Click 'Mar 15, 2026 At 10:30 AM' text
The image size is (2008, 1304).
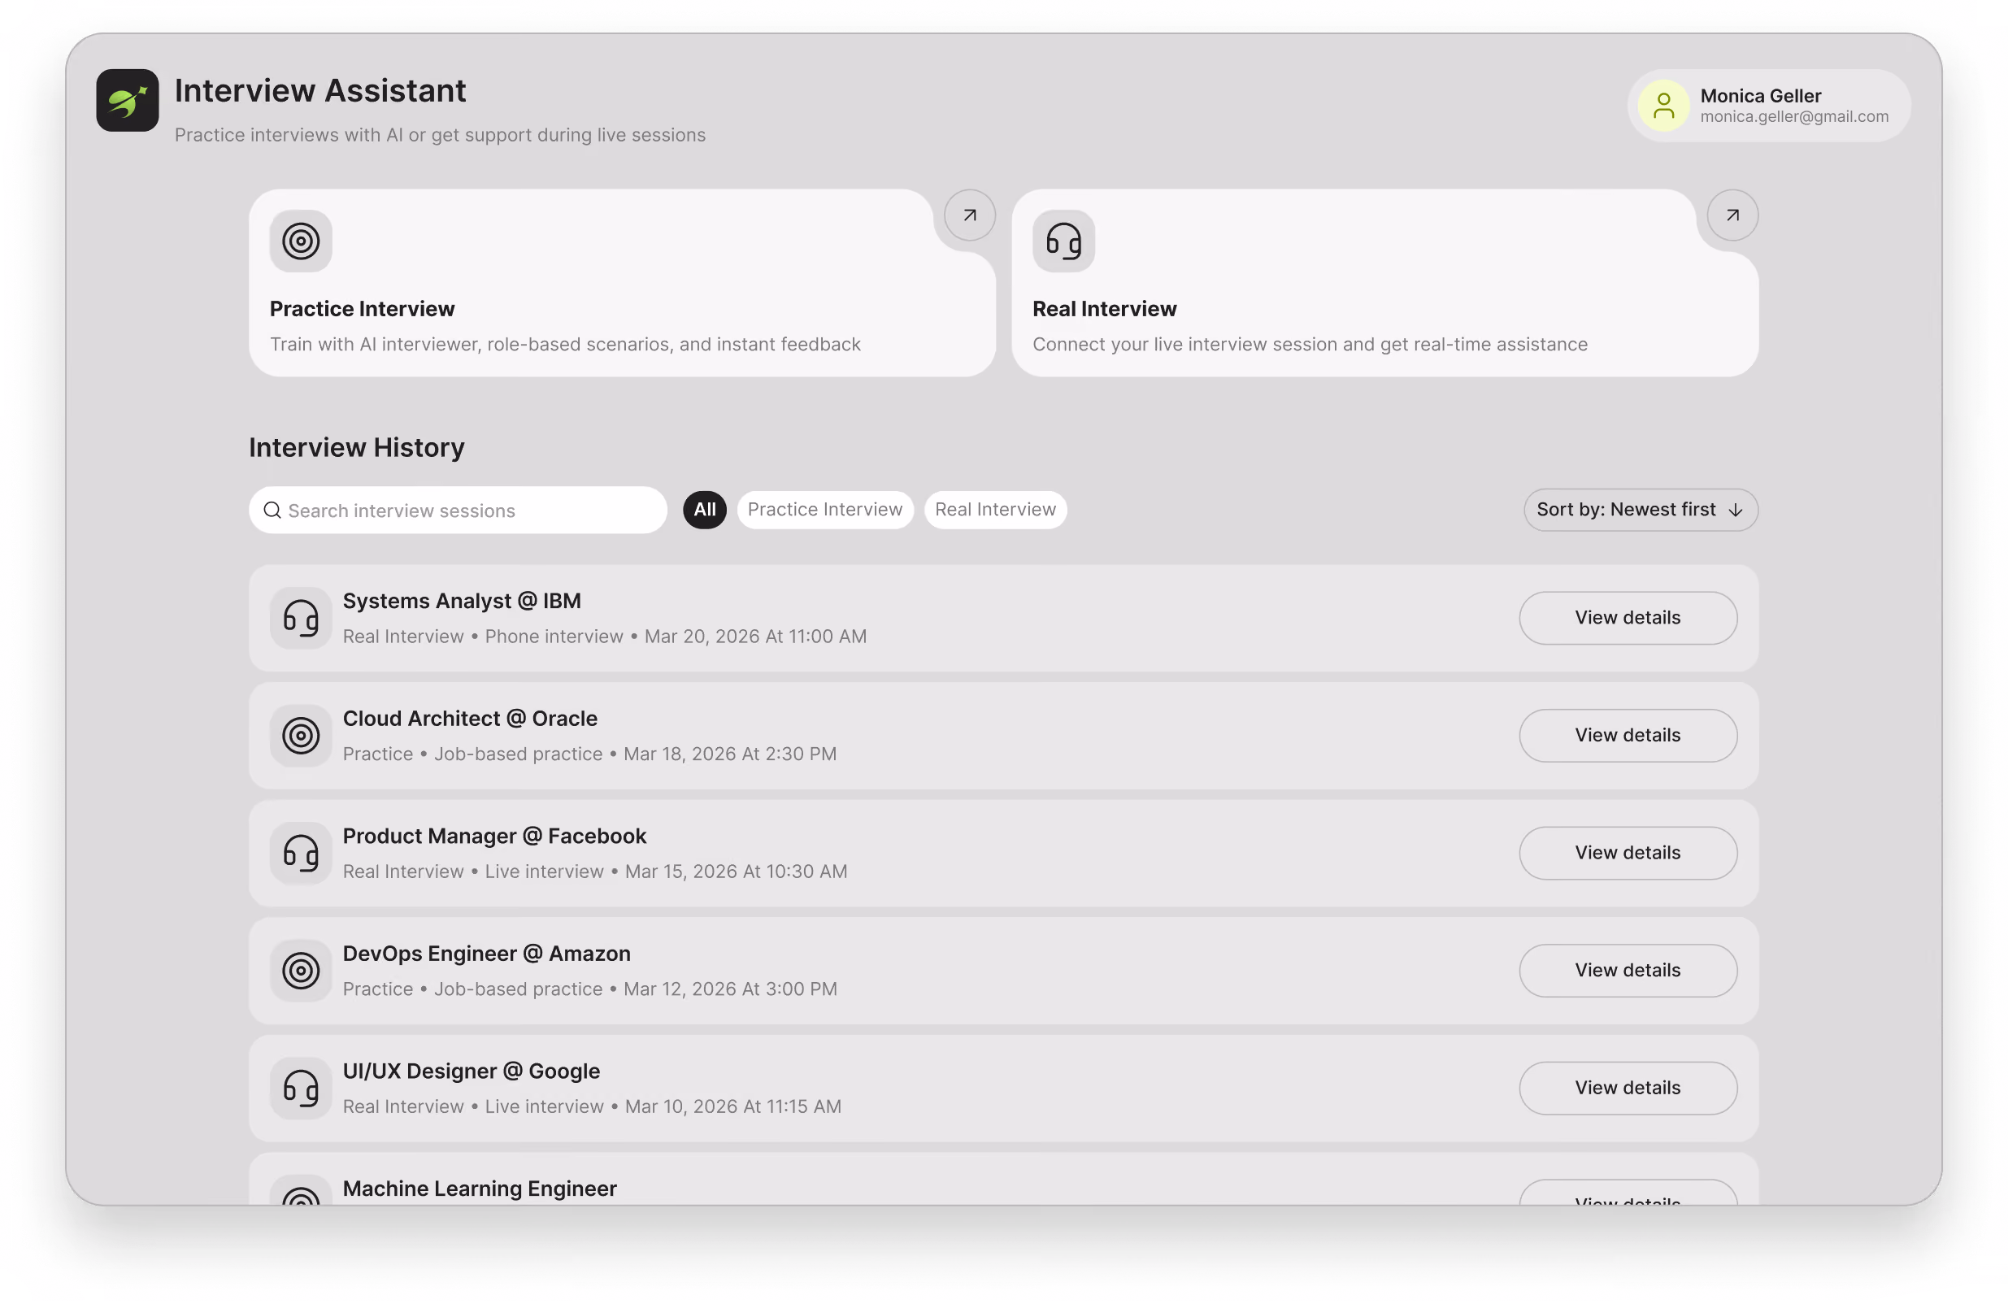pos(736,872)
